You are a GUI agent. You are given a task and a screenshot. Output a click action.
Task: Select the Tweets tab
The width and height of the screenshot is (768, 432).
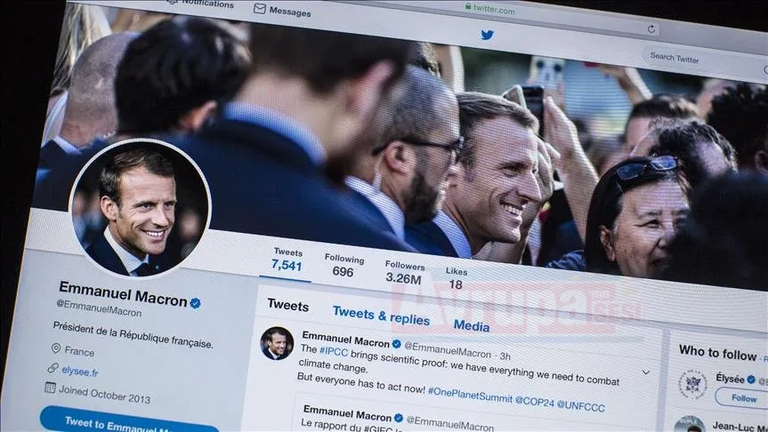[288, 306]
